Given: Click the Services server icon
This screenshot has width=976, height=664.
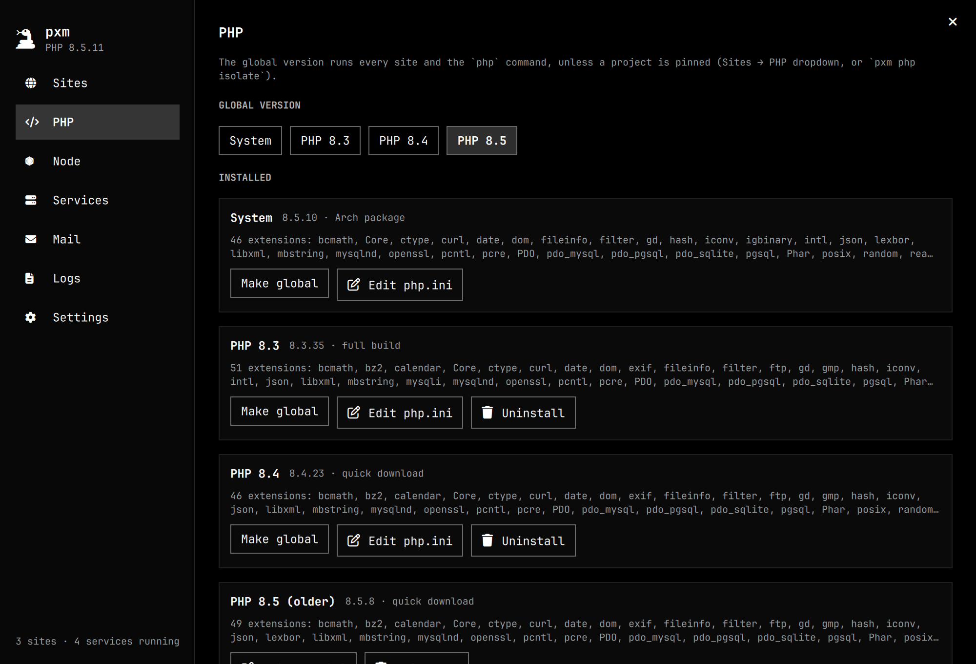Looking at the screenshot, I should click(31, 200).
